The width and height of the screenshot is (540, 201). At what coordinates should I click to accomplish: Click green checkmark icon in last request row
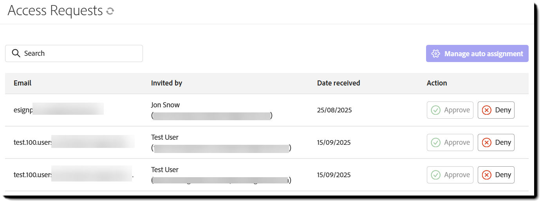pyautogui.click(x=435, y=175)
